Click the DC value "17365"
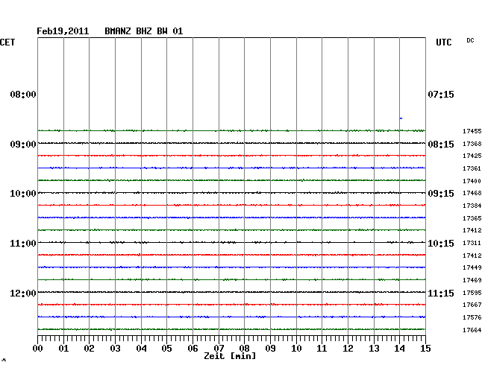 pos(472,218)
